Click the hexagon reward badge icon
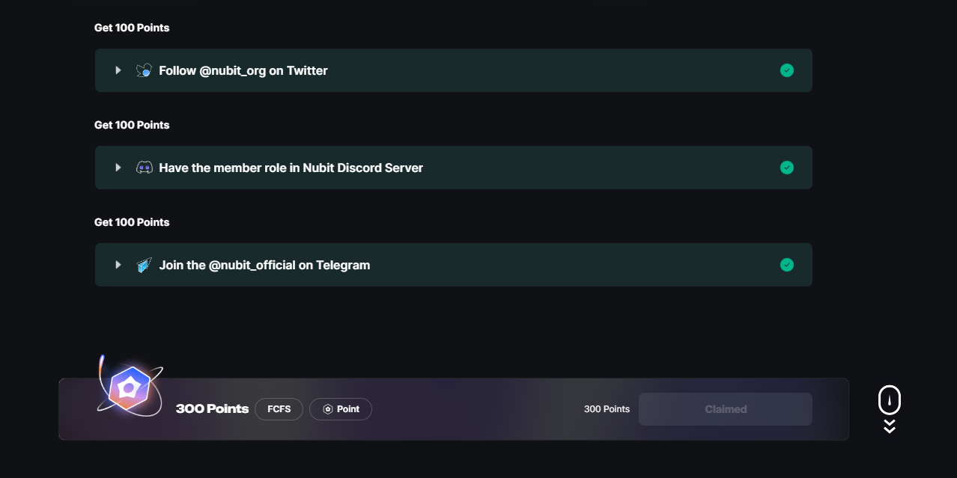 [129, 387]
